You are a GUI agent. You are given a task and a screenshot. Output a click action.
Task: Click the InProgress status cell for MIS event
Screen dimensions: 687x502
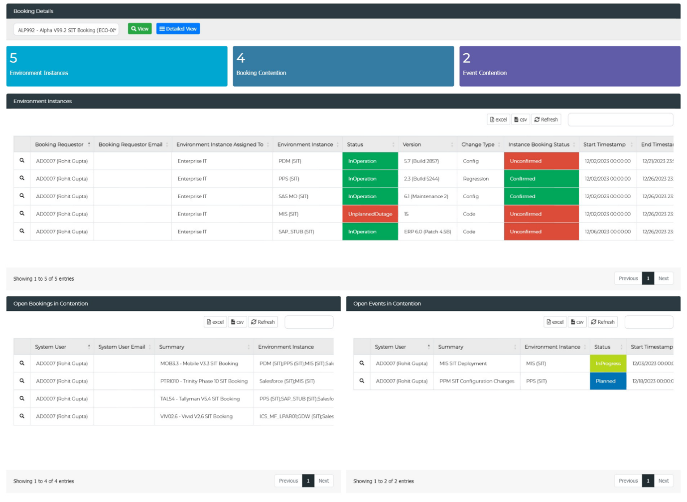tap(608, 364)
